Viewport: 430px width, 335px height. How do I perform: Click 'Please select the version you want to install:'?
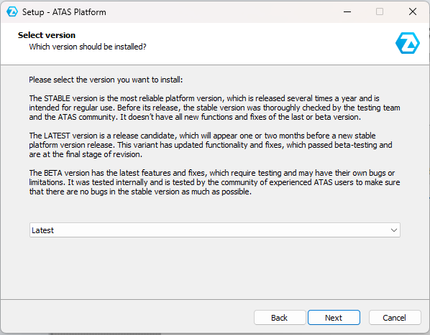pyautogui.click(x=106, y=80)
